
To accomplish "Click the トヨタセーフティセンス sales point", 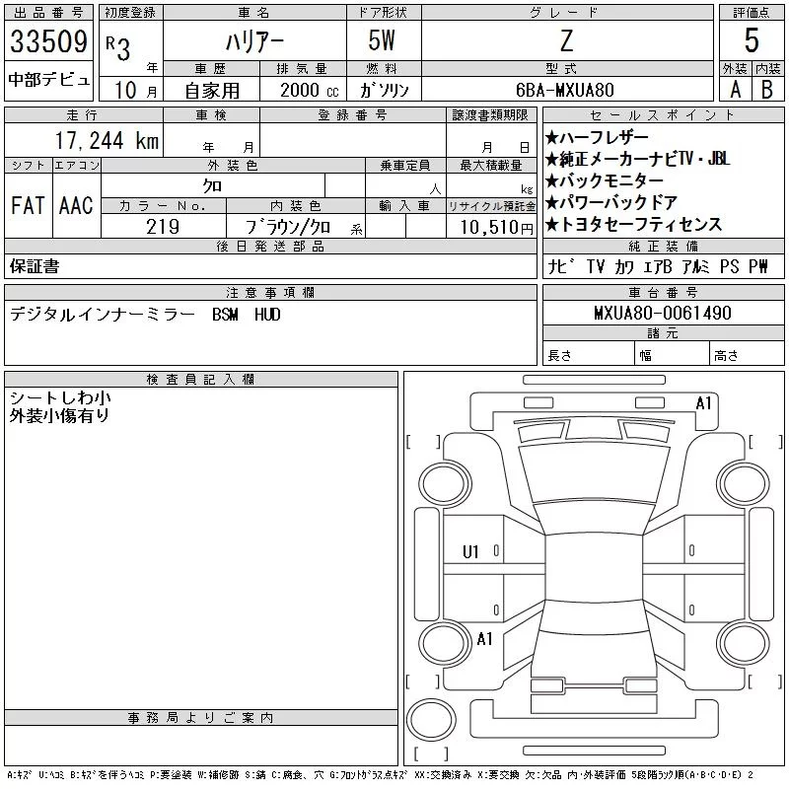I will (633, 224).
